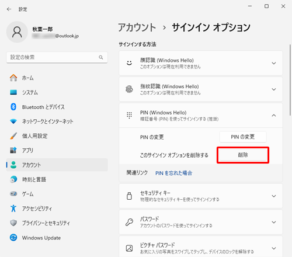Click the Windows Update sync icon
Screen dimensions: 292x257
tap(13, 238)
